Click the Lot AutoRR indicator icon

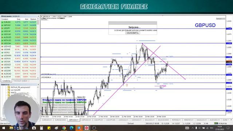pyautogui.click(x=9, y=90)
